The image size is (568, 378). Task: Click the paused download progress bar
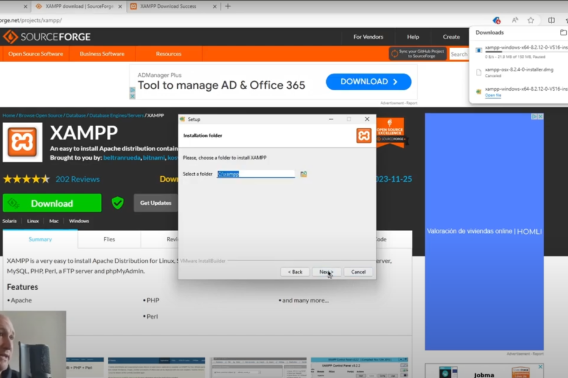tap(526, 52)
